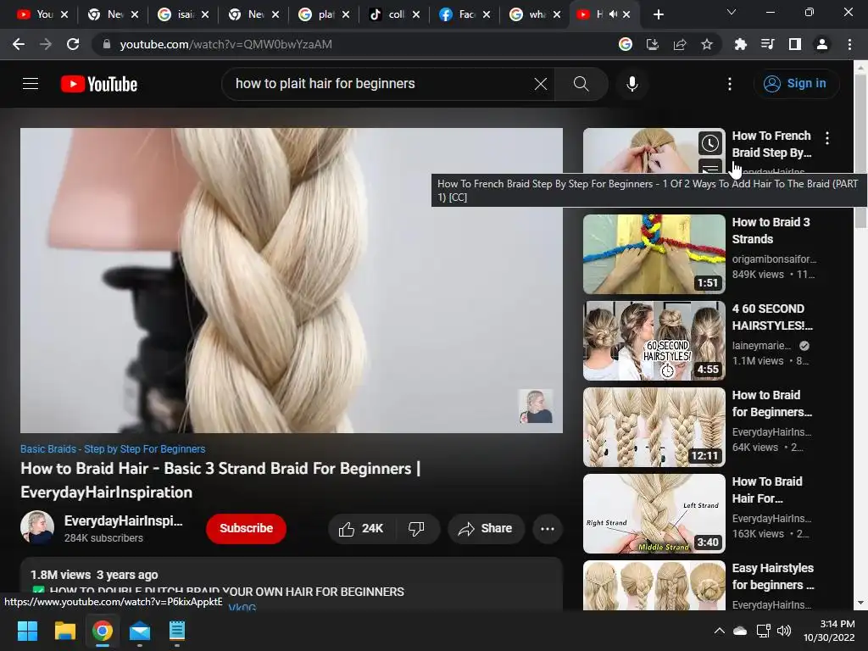This screenshot has width=868, height=651.
Task: Open volume control in system tray
Action: click(x=784, y=631)
